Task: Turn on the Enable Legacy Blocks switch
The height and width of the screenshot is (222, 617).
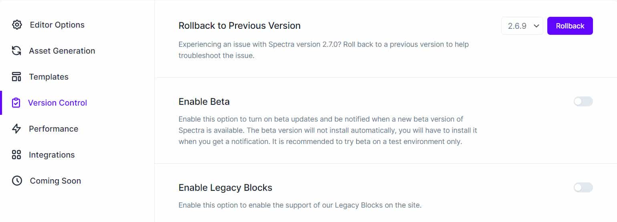Action: [583, 188]
